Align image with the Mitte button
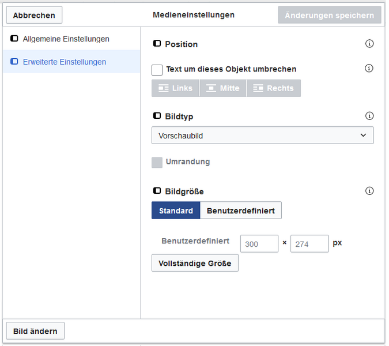The image size is (389, 346). coord(223,88)
